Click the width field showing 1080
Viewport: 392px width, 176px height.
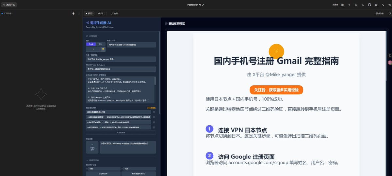click(x=104, y=169)
